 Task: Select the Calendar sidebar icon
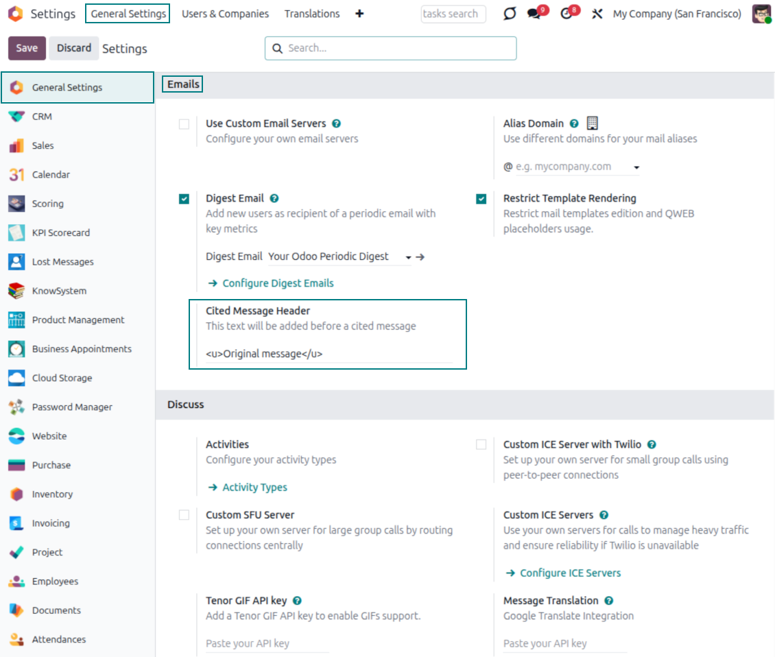tap(15, 174)
